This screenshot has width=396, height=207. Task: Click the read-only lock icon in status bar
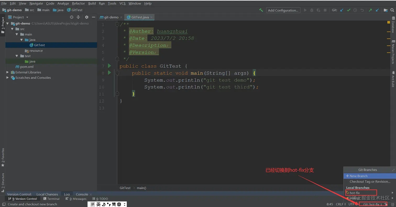pos(386,204)
